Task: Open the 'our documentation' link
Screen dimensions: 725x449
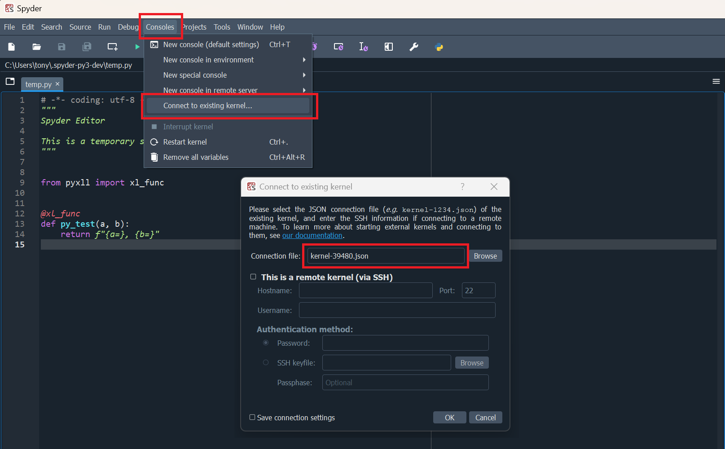Action: (x=312, y=235)
